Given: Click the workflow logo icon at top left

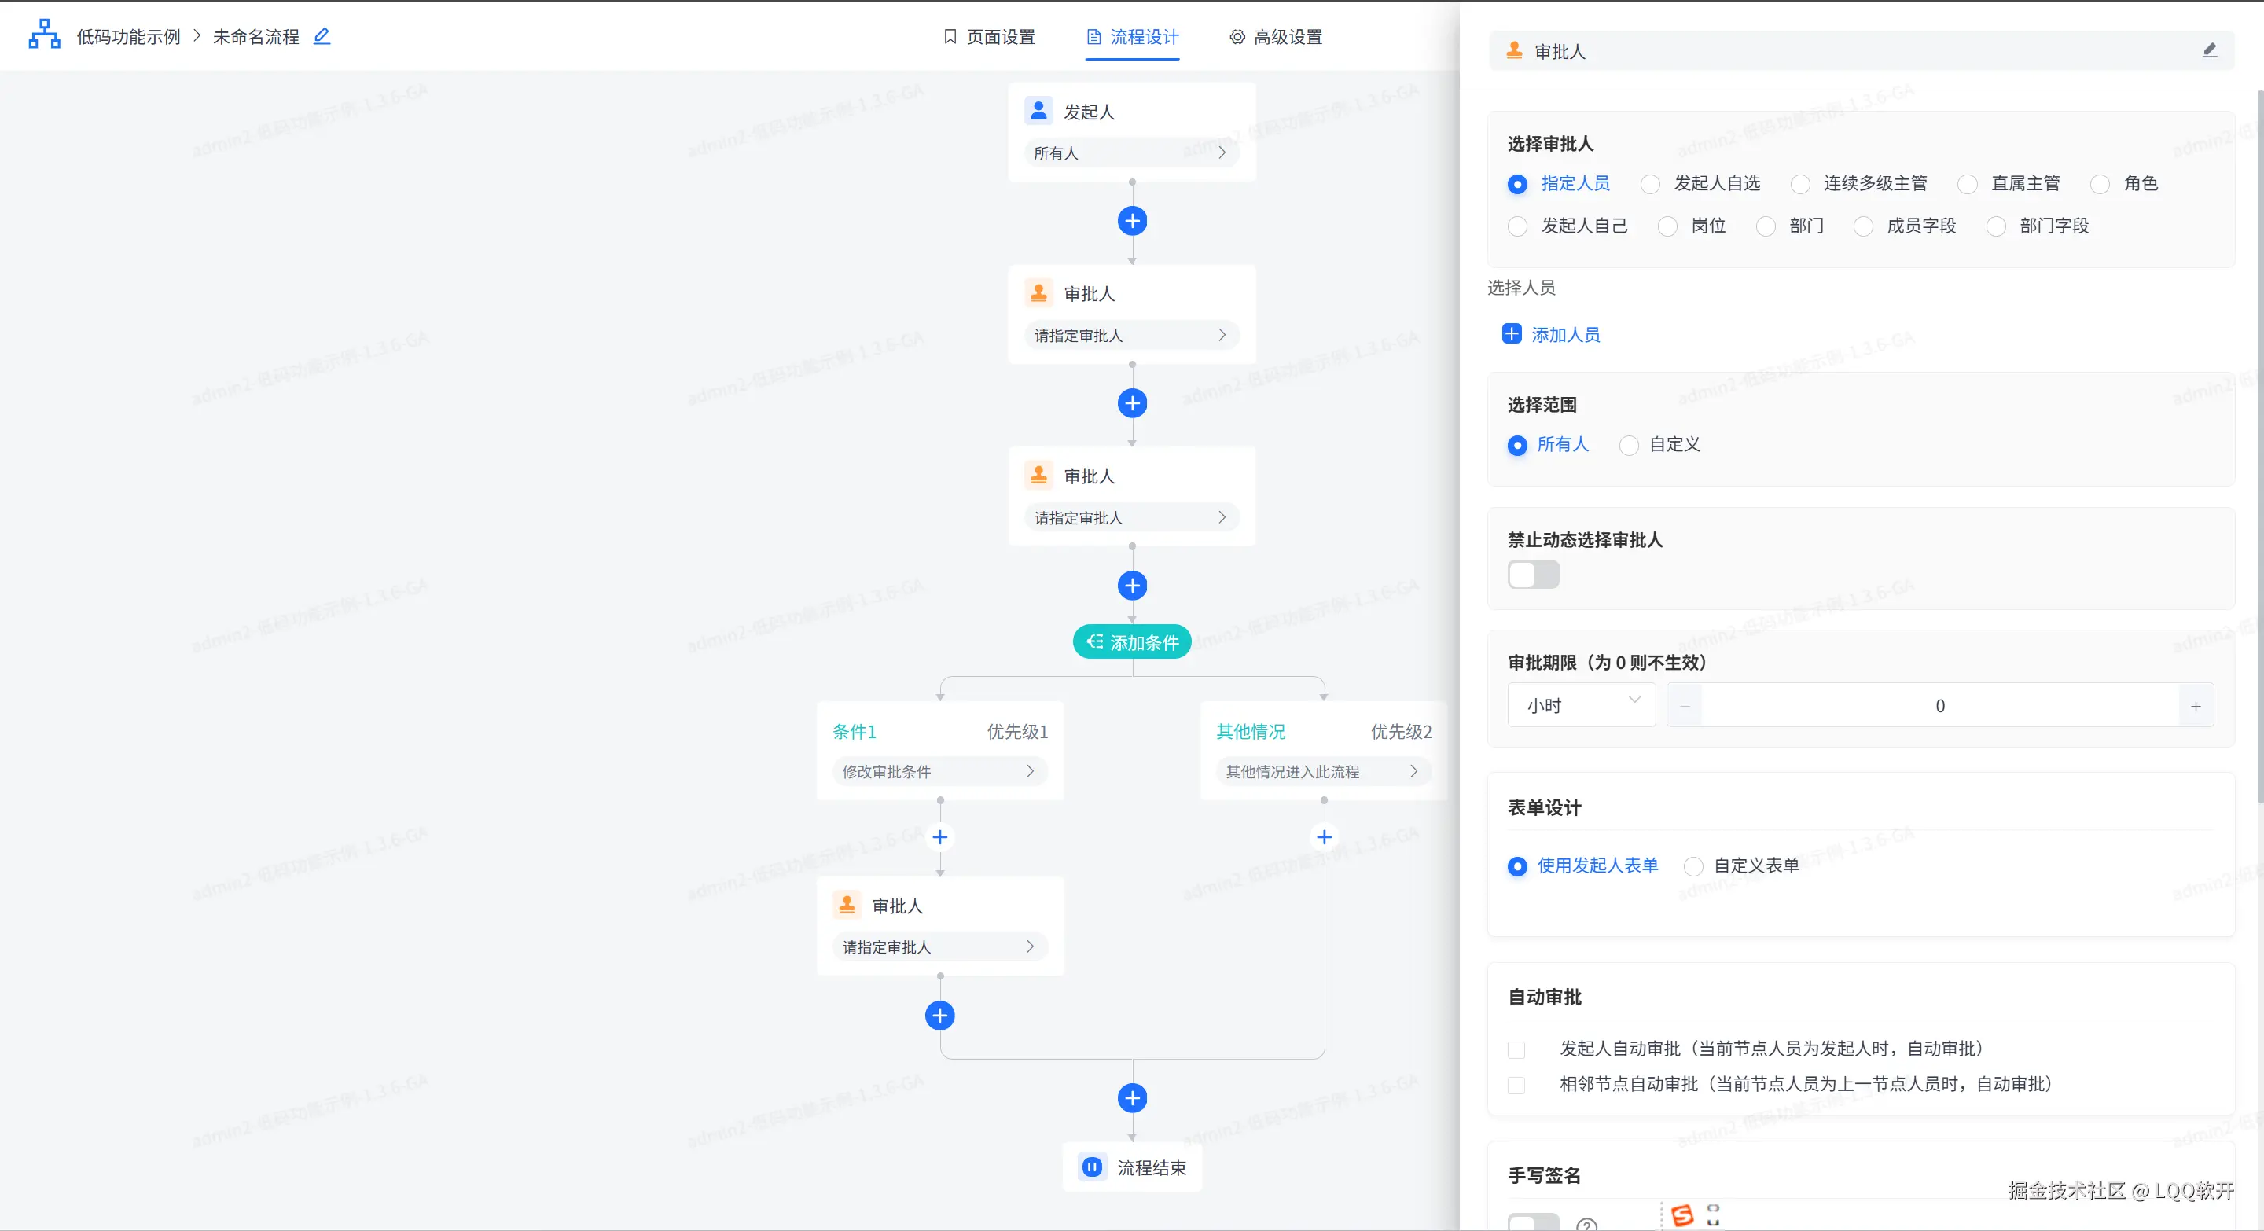Looking at the screenshot, I should coord(44,35).
